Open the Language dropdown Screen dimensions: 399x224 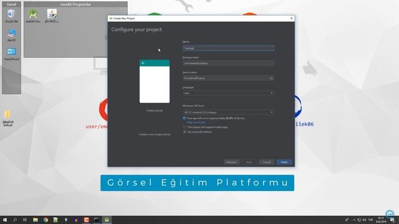point(228,93)
